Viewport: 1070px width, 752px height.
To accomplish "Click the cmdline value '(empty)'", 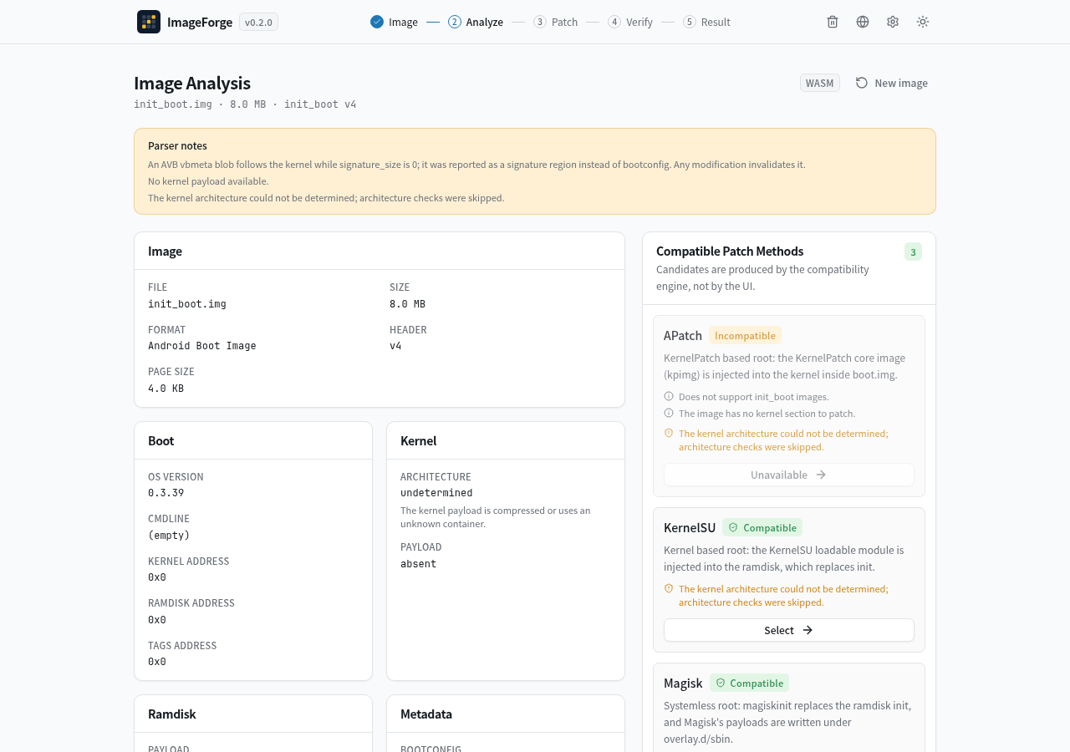I will point(169,535).
